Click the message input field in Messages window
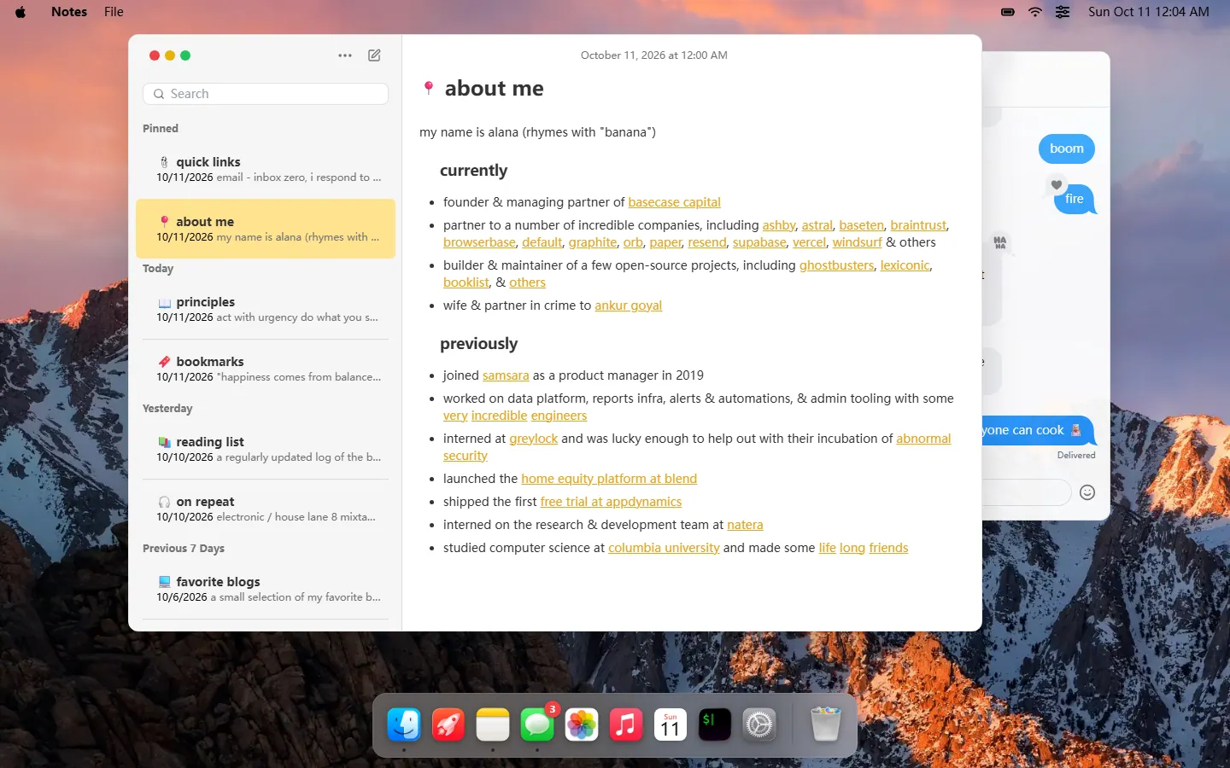 click(1026, 492)
